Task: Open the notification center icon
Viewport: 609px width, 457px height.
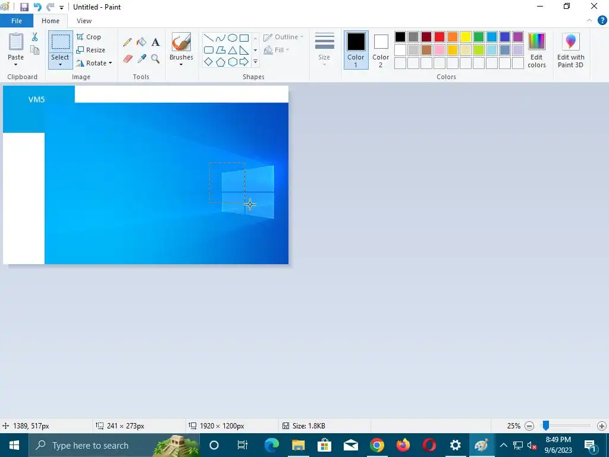Action: 590,445
